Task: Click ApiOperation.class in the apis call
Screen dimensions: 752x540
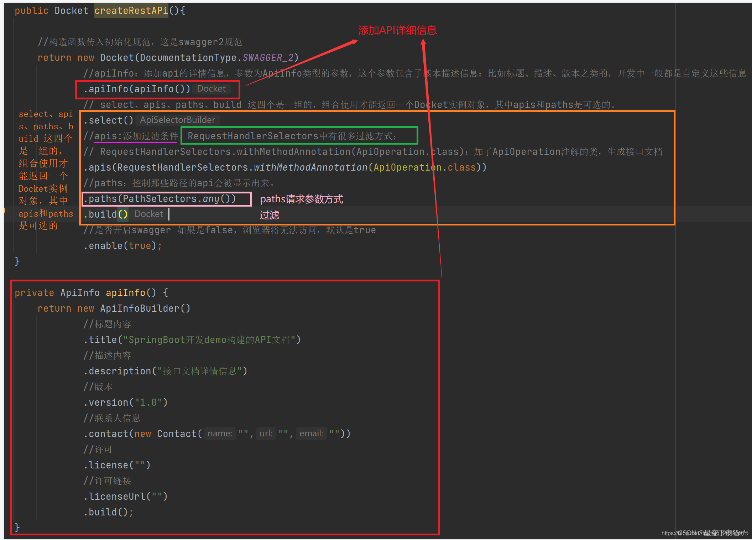Action: point(424,167)
